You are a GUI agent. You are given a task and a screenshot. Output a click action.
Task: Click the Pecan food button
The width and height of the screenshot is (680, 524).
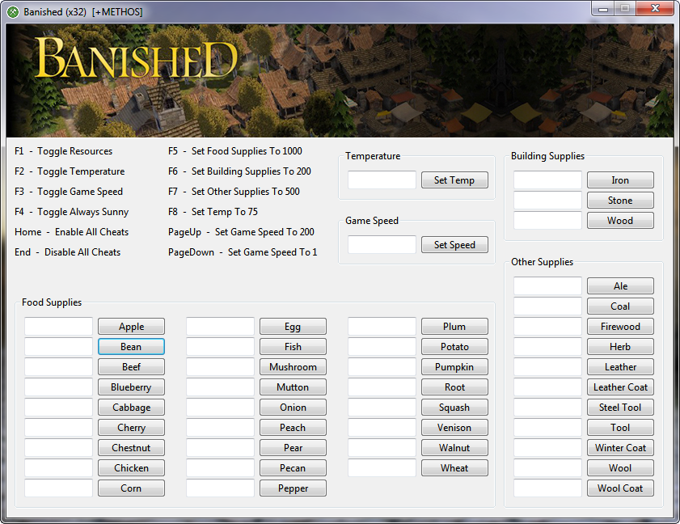(x=294, y=467)
